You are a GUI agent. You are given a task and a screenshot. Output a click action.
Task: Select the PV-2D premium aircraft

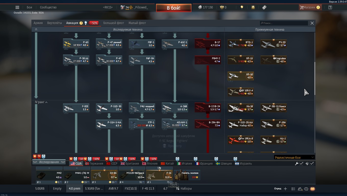pyautogui.click(x=274, y=44)
